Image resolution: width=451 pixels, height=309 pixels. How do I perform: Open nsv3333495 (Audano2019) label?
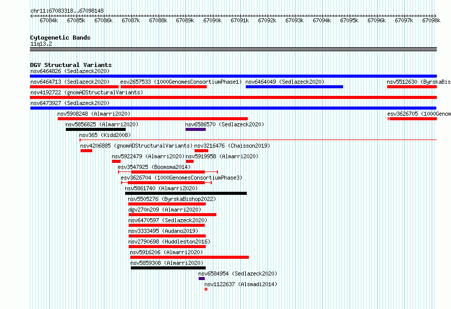click(x=163, y=231)
